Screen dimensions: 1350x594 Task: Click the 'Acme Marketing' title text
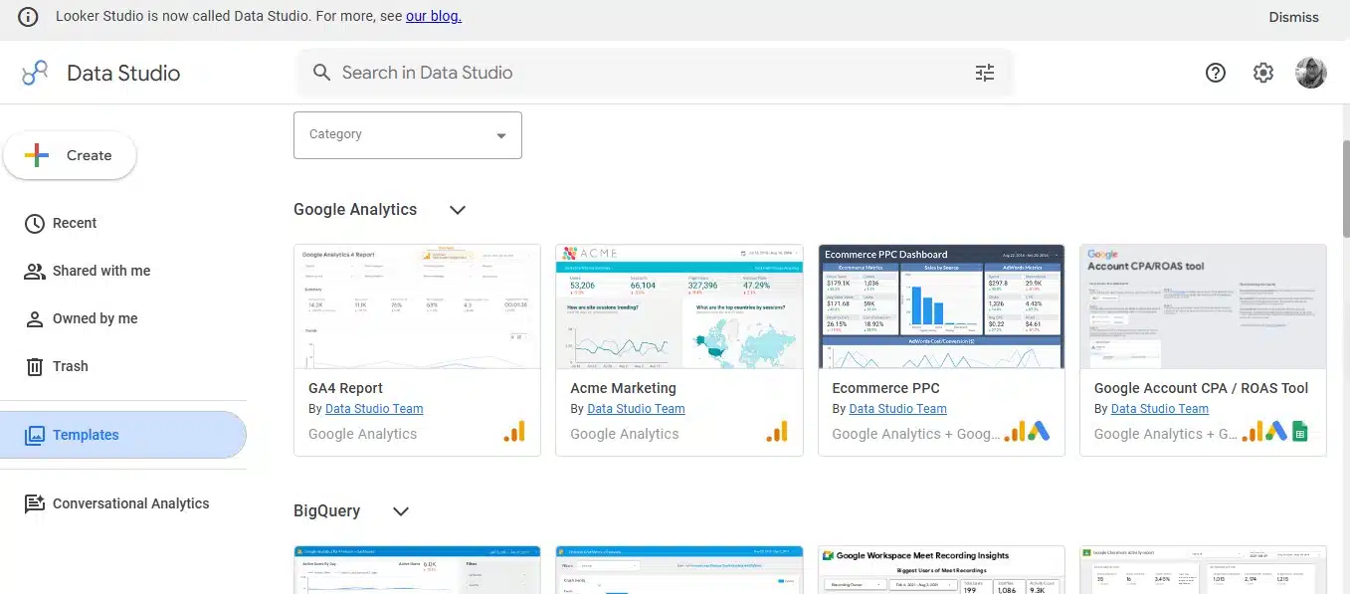(x=623, y=388)
